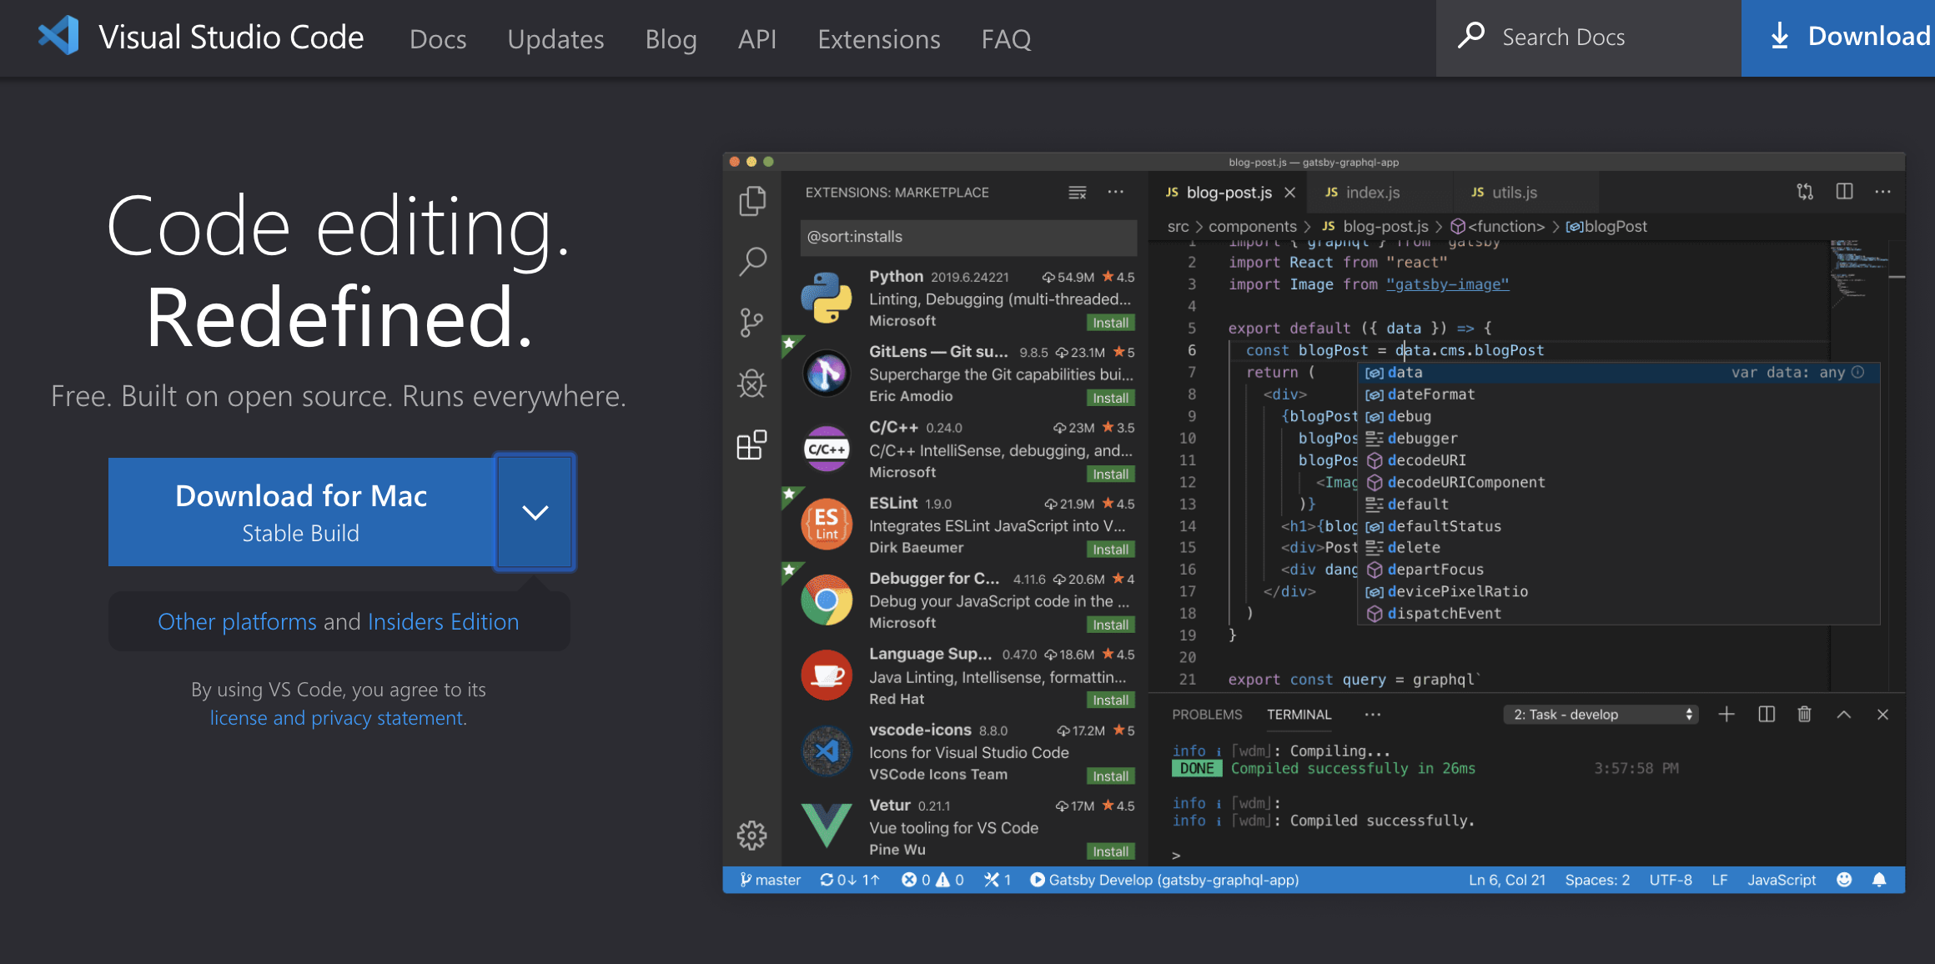This screenshot has width=1935, height=964.
Task: Open the Explorer files icon in activity bar
Action: click(x=752, y=200)
